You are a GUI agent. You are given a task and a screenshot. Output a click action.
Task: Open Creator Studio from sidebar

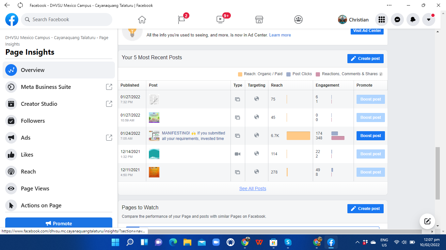tap(59, 104)
